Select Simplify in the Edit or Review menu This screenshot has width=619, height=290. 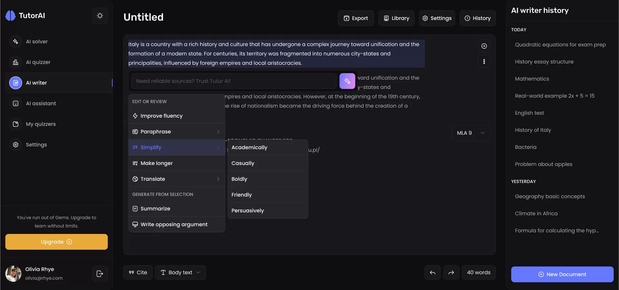(150, 147)
